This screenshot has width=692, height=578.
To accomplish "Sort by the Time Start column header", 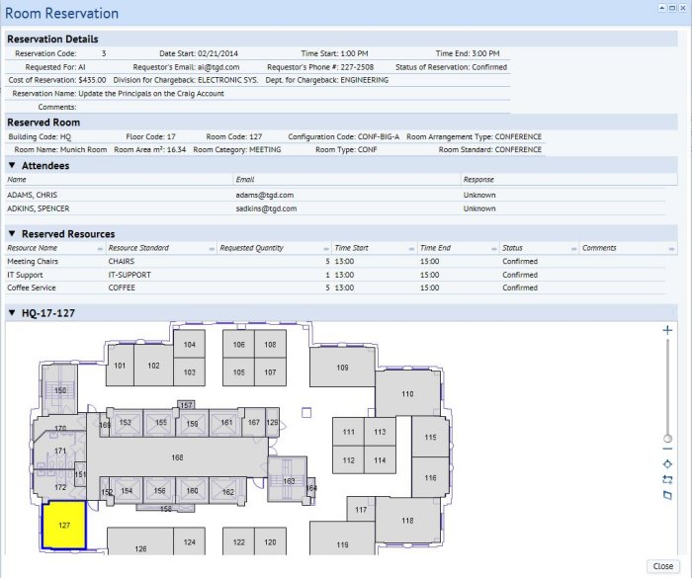I will click(368, 248).
